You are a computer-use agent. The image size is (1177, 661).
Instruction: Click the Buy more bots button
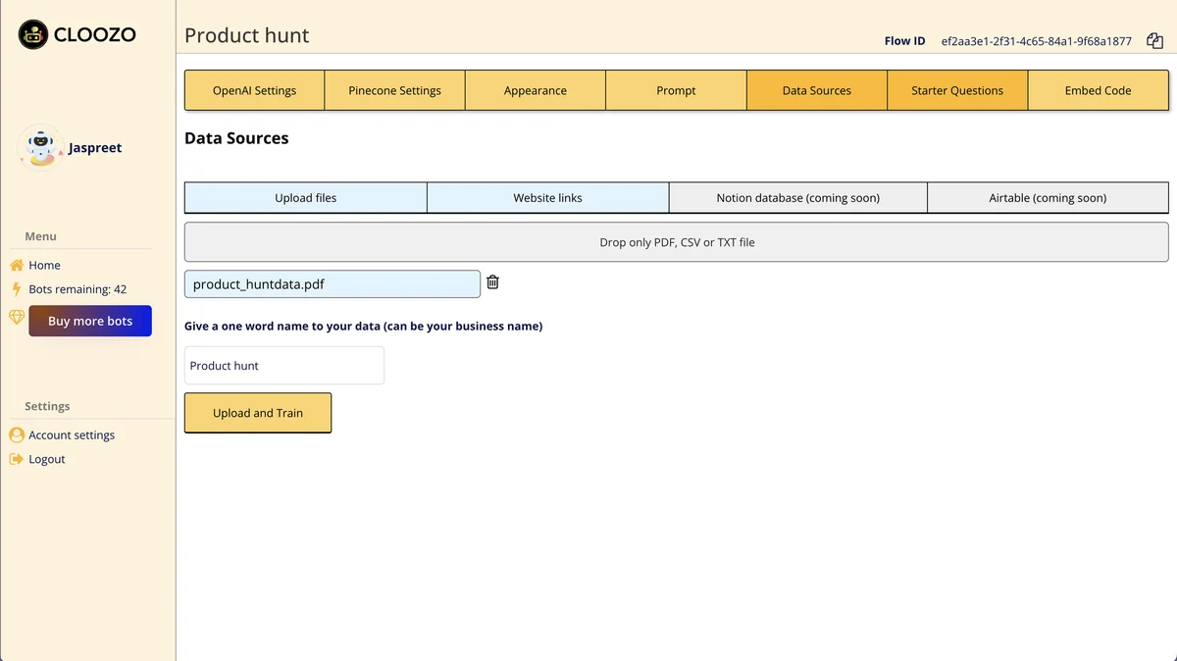90,321
